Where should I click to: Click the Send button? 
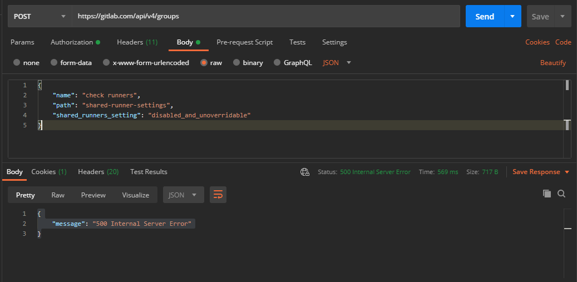click(x=484, y=17)
